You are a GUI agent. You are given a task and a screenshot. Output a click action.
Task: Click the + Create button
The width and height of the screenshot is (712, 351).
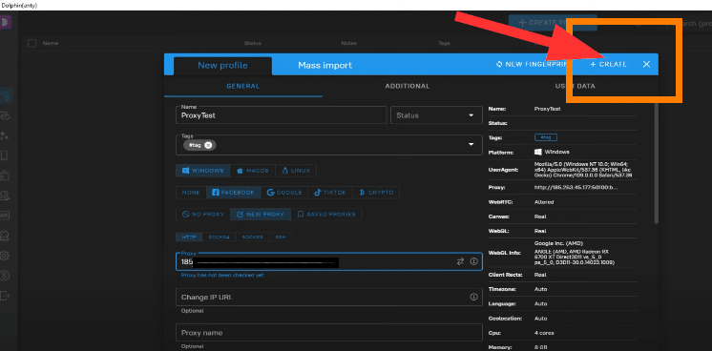click(x=609, y=65)
